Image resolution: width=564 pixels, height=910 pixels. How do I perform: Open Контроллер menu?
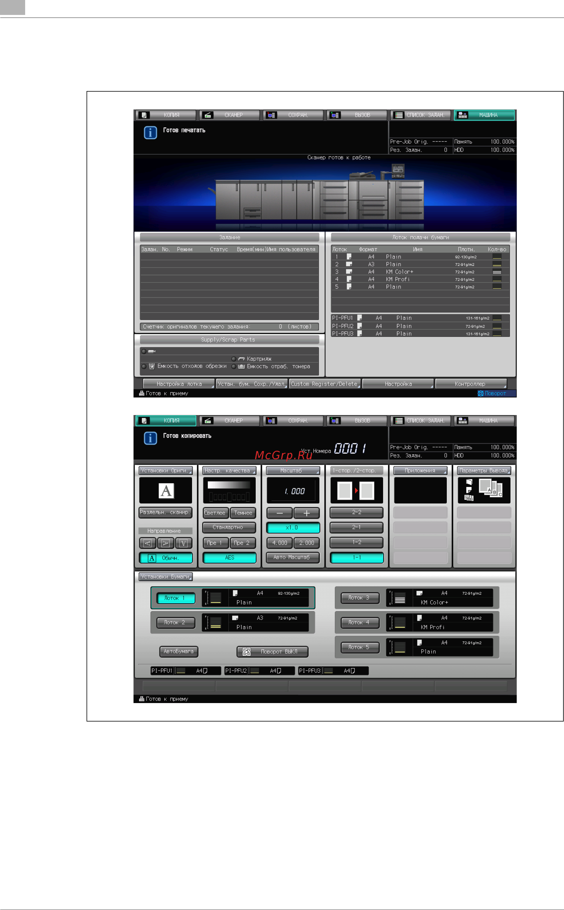(x=471, y=384)
